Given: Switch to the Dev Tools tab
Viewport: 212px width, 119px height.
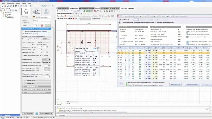Looking at the screenshot, I should [x=131, y=8].
